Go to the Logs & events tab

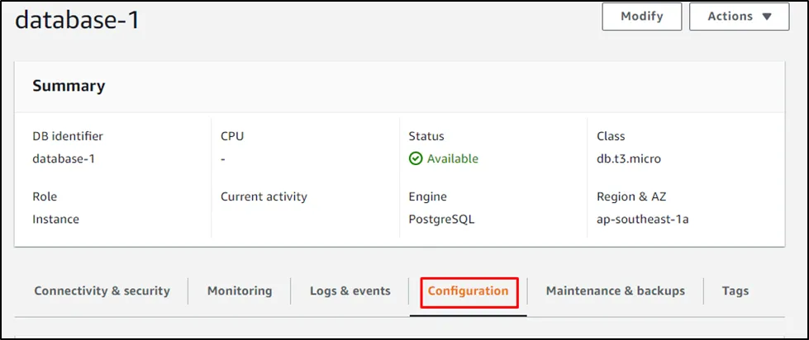click(x=350, y=290)
